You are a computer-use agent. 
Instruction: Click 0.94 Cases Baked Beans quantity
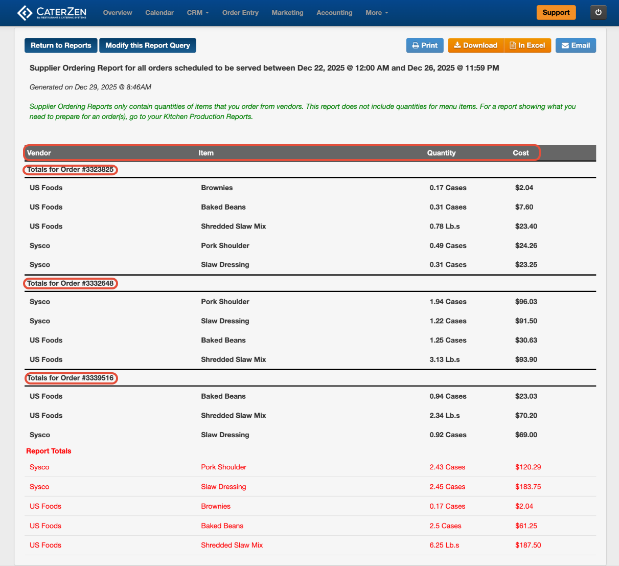coord(448,396)
